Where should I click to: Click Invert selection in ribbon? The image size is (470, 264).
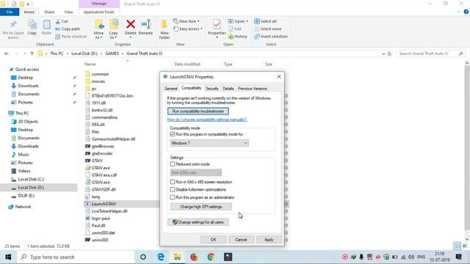[x=271, y=37]
